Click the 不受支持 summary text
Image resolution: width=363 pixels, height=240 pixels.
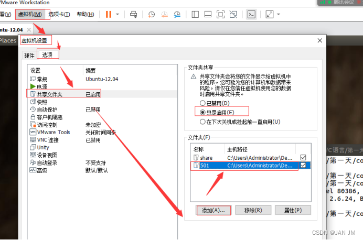95,162
